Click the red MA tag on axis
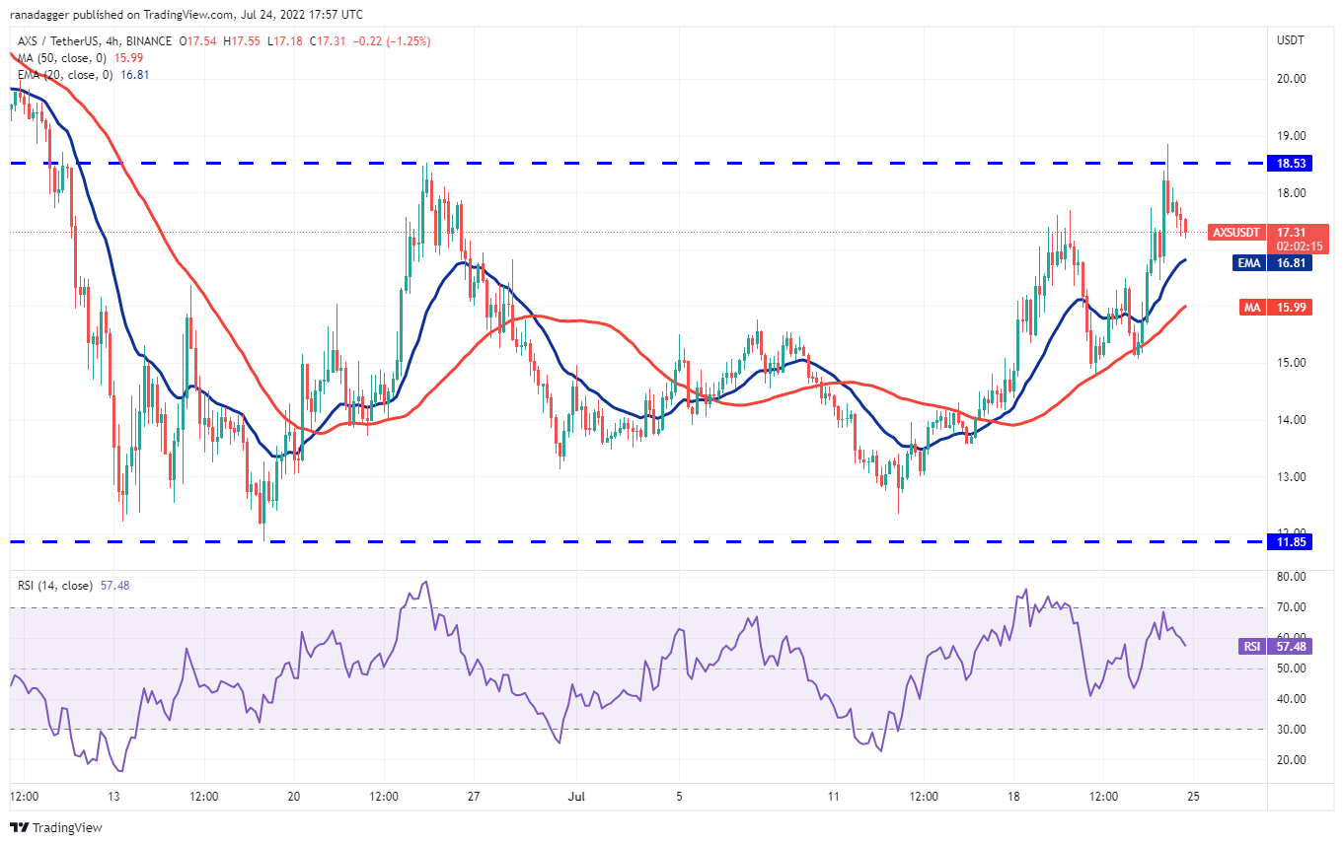Image resolution: width=1344 pixels, height=845 pixels. click(1251, 307)
